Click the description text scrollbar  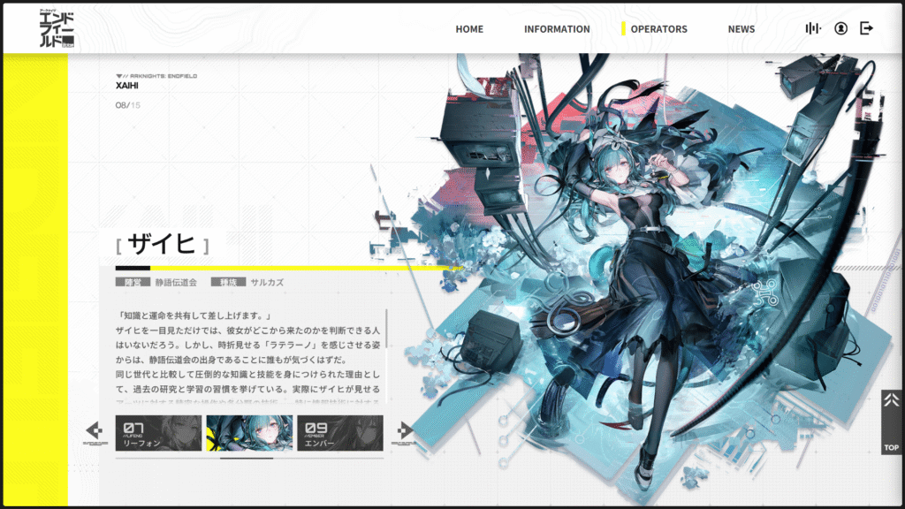point(386,355)
